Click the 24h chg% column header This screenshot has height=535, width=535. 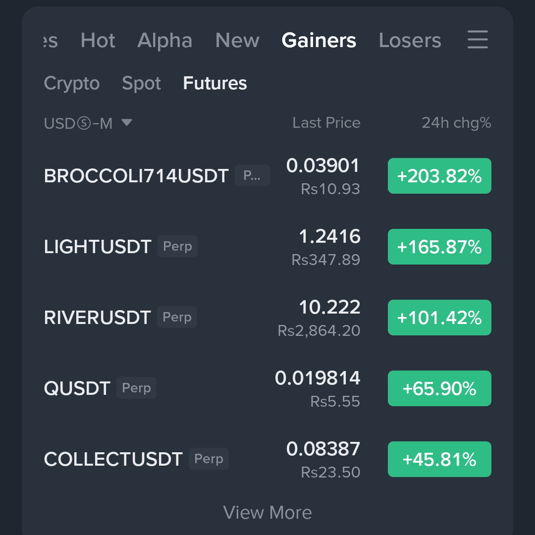[x=456, y=123]
